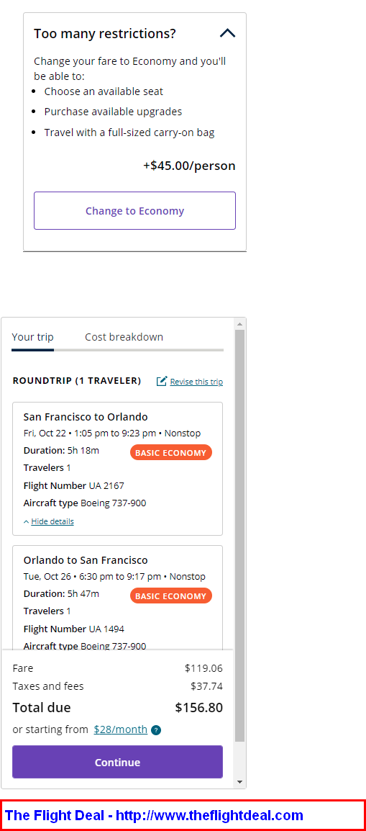Click the purple Continue button

tap(117, 762)
